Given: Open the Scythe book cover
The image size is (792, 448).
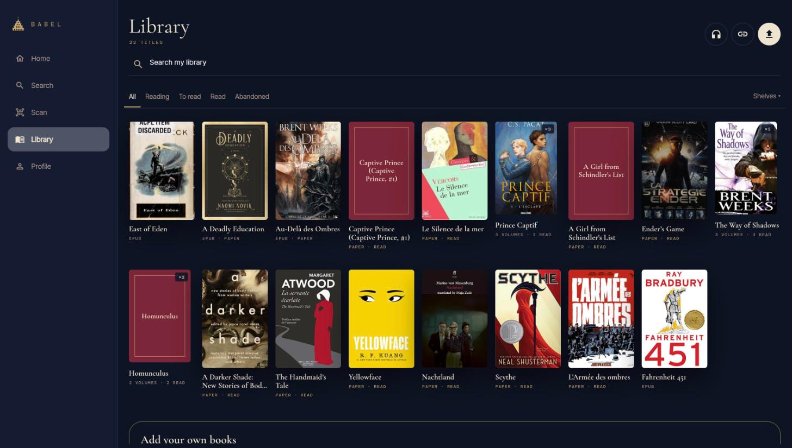Looking at the screenshot, I should [528, 319].
